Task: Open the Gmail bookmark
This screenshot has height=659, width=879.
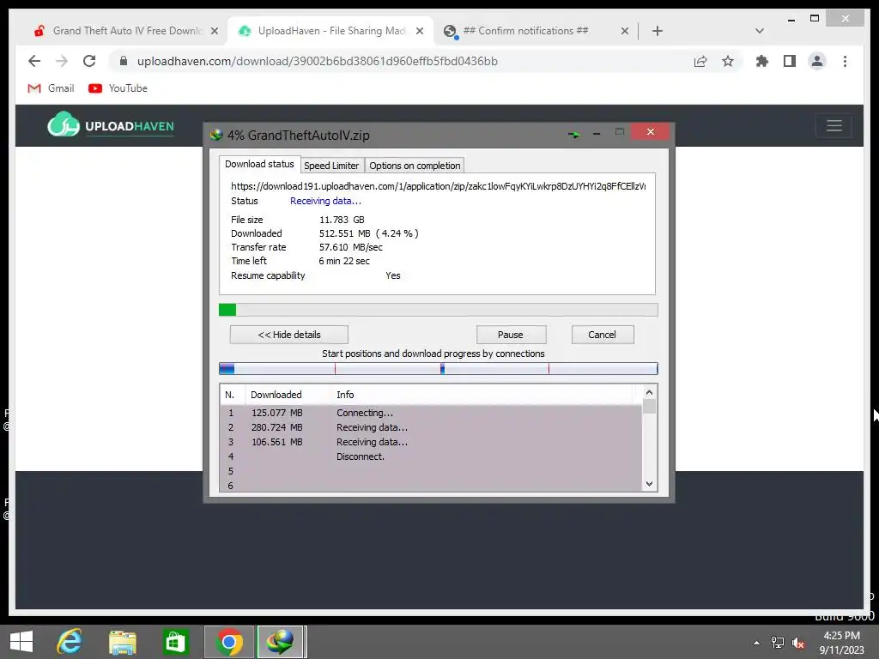Action: click(x=51, y=88)
